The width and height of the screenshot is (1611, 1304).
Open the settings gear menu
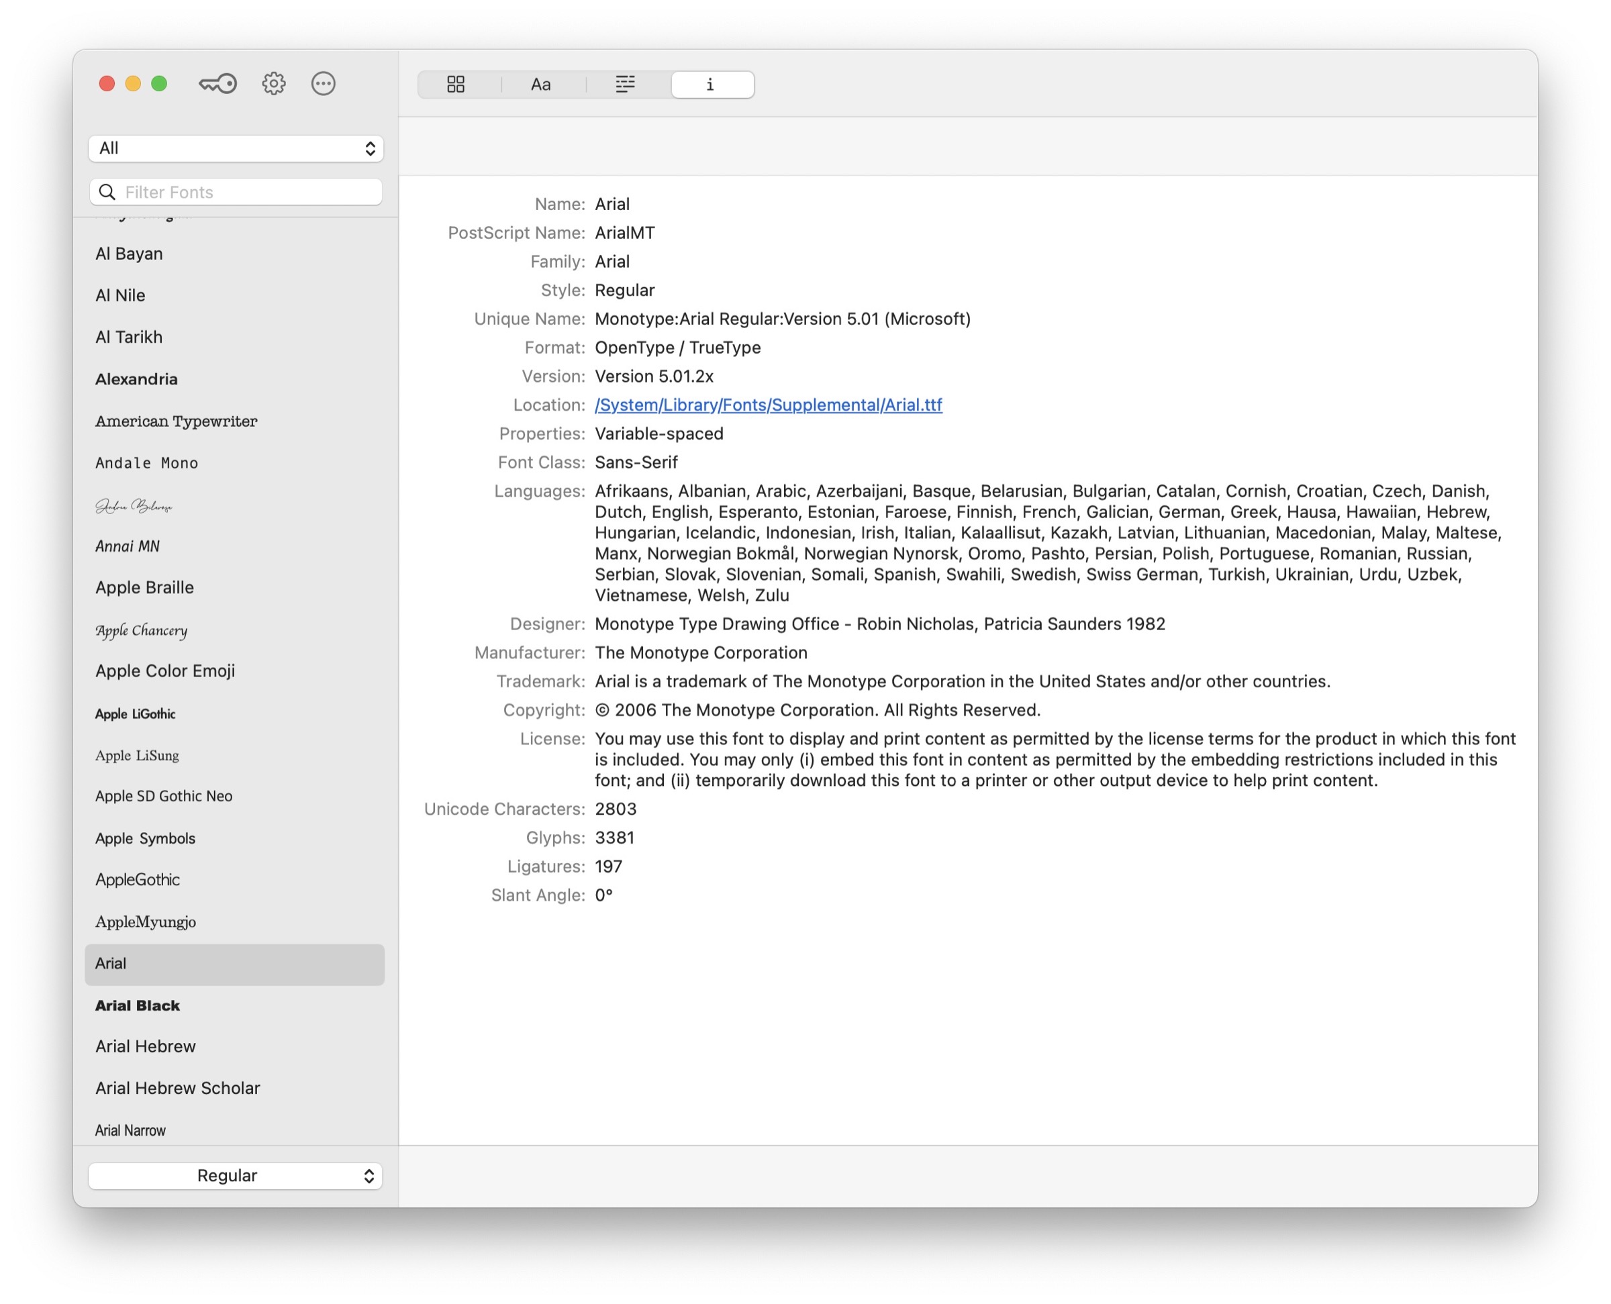(273, 83)
